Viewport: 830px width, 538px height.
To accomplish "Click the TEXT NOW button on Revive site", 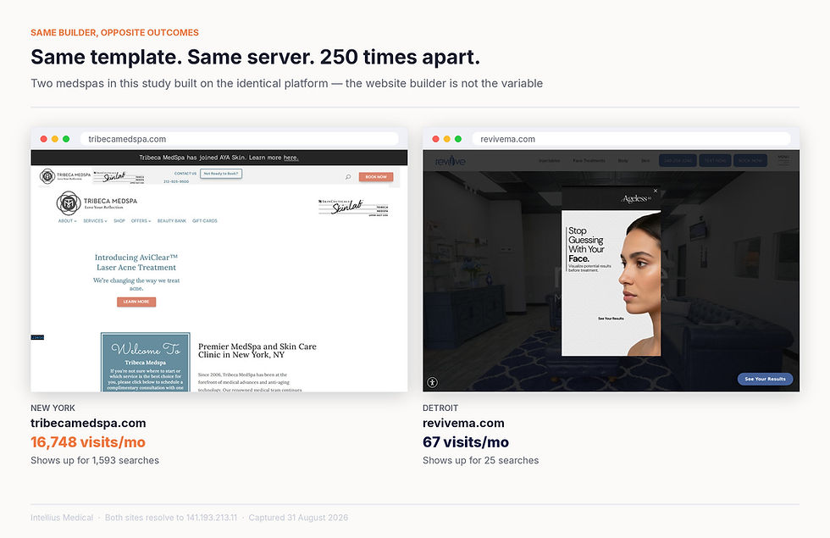I will [x=715, y=160].
